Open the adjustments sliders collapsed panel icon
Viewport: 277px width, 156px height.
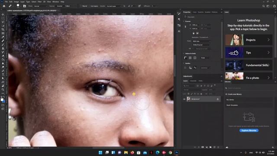coord(179,25)
